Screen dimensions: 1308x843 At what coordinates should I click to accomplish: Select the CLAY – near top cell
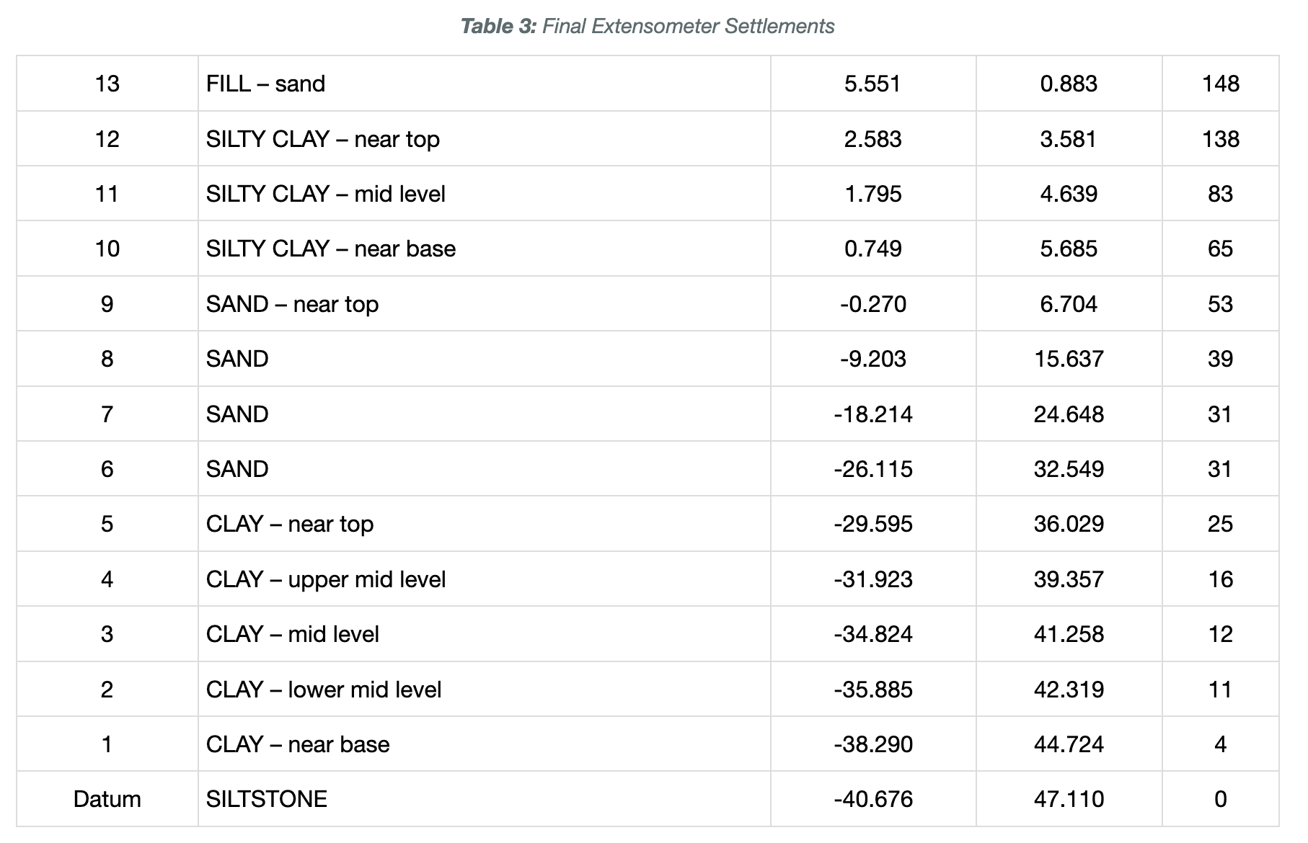(485, 524)
